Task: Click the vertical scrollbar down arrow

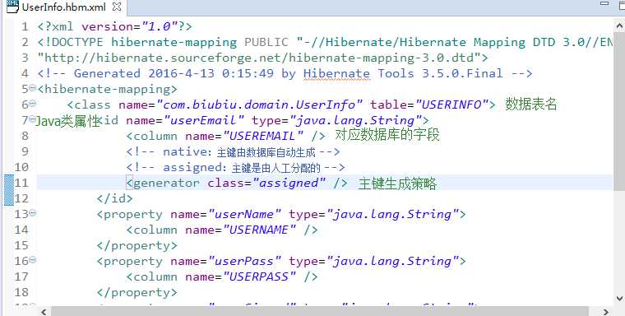Action: click(x=620, y=298)
